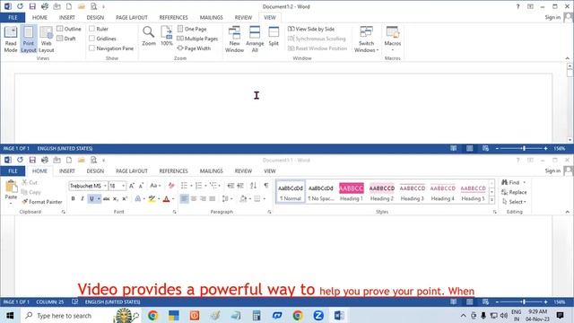Select One Page zoom option

coord(192,29)
